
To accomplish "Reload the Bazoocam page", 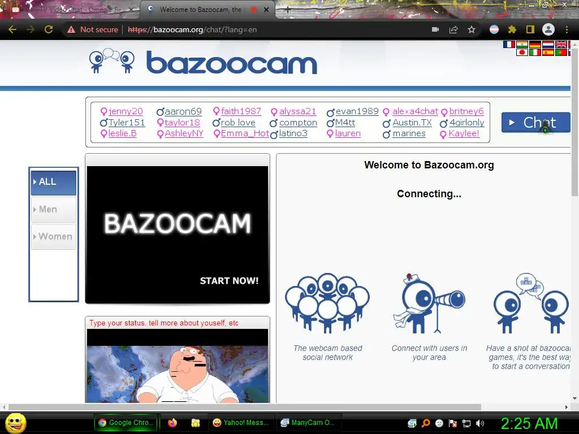I will (x=49, y=29).
